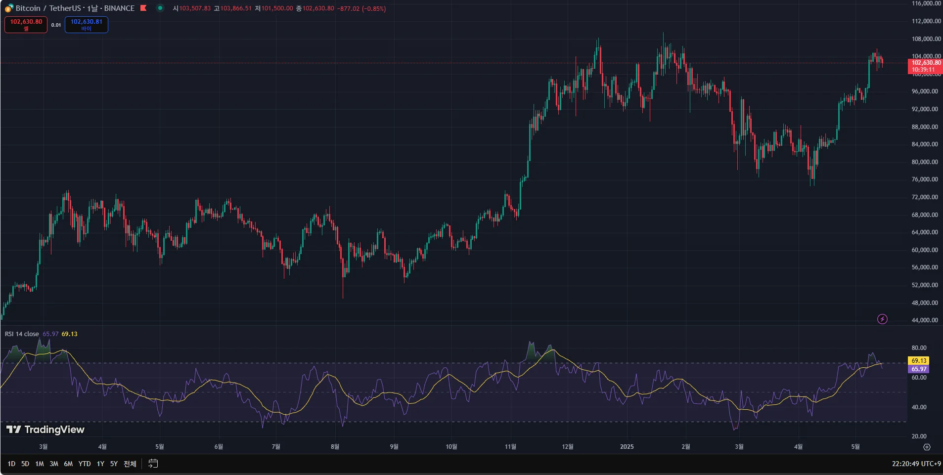Click the 20.00 RSI scale label
Viewport: 943px width, 475px height.
[919, 436]
